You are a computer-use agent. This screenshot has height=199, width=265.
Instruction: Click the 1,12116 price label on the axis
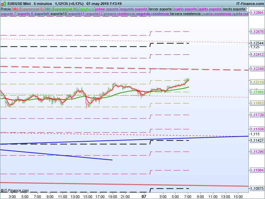coord(257,82)
